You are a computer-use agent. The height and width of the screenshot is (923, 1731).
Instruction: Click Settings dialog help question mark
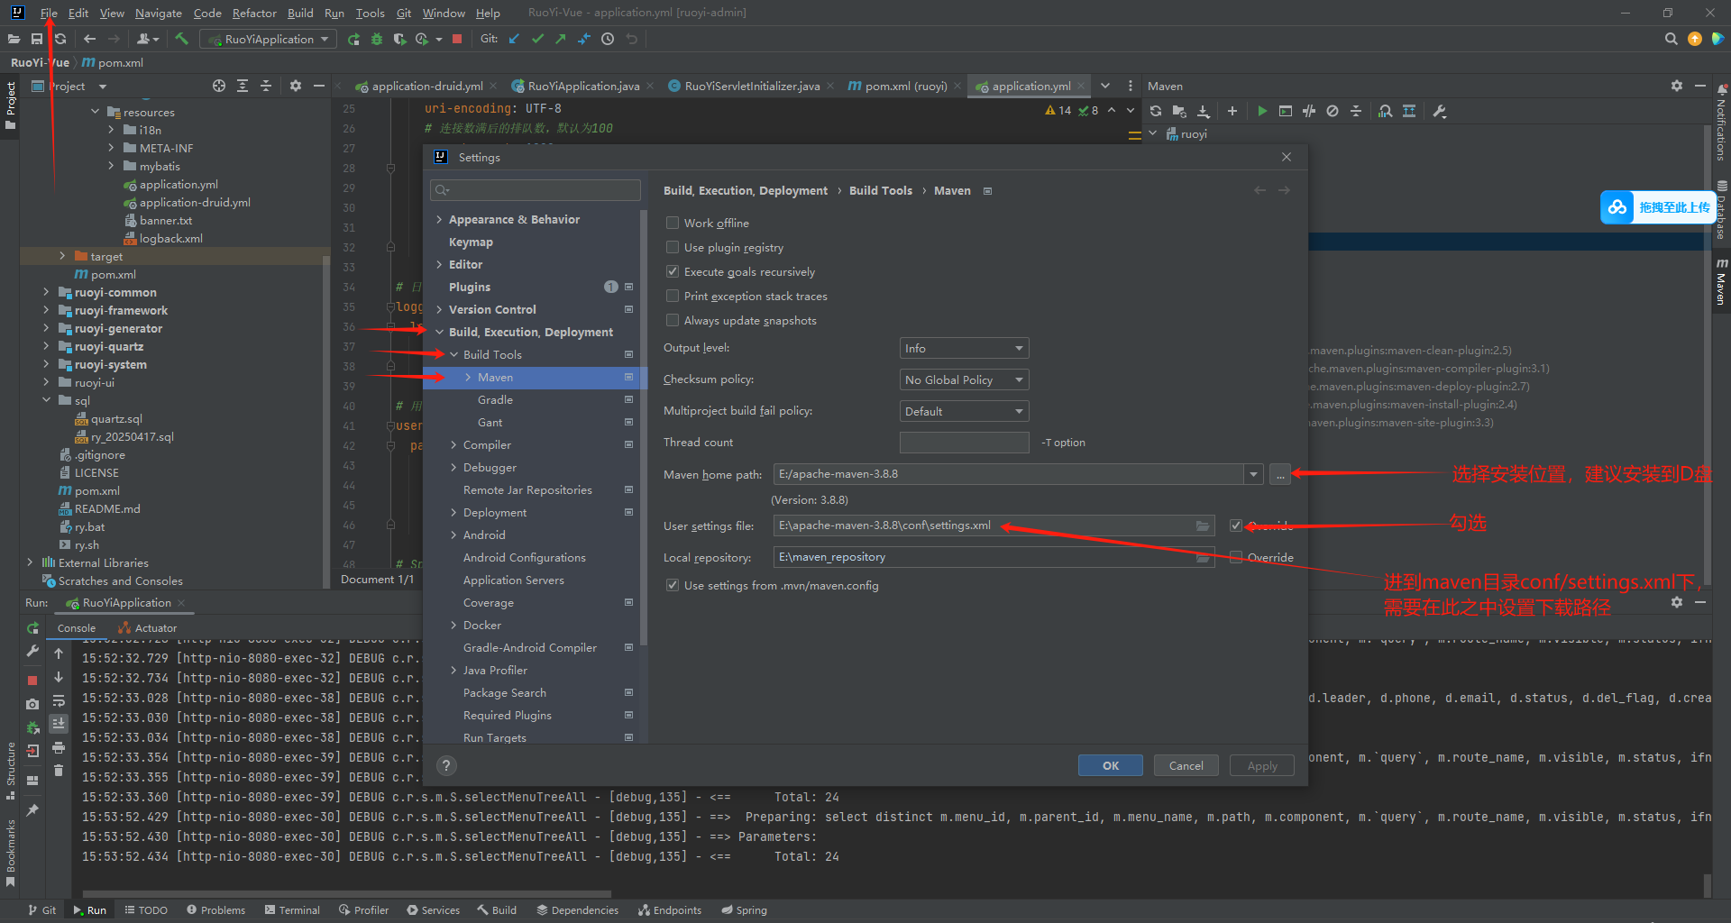click(446, 765)
